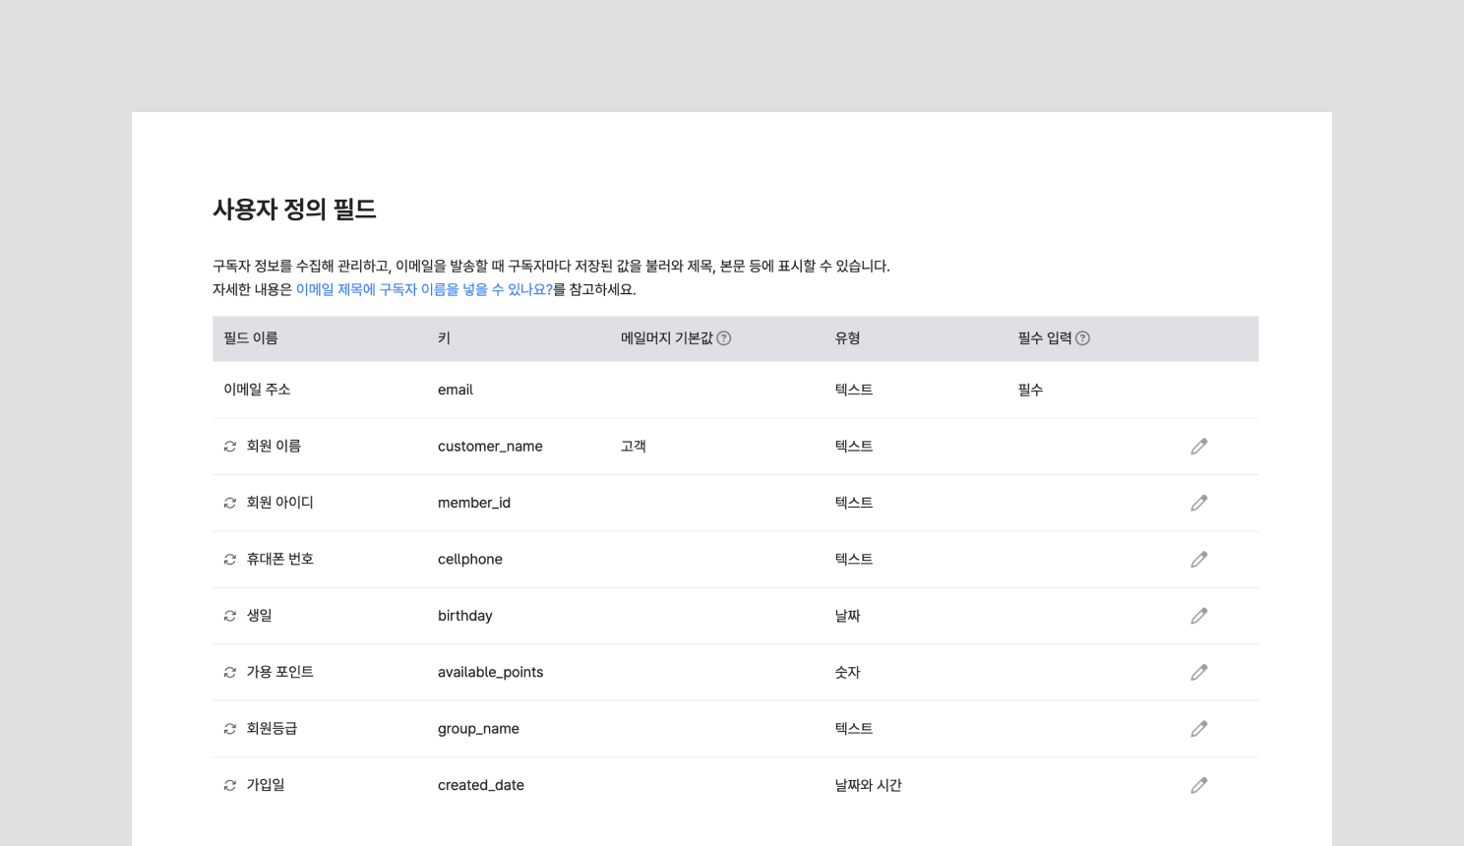Edit the 회원등급 field with pencil icon

tap(1198, 729)
